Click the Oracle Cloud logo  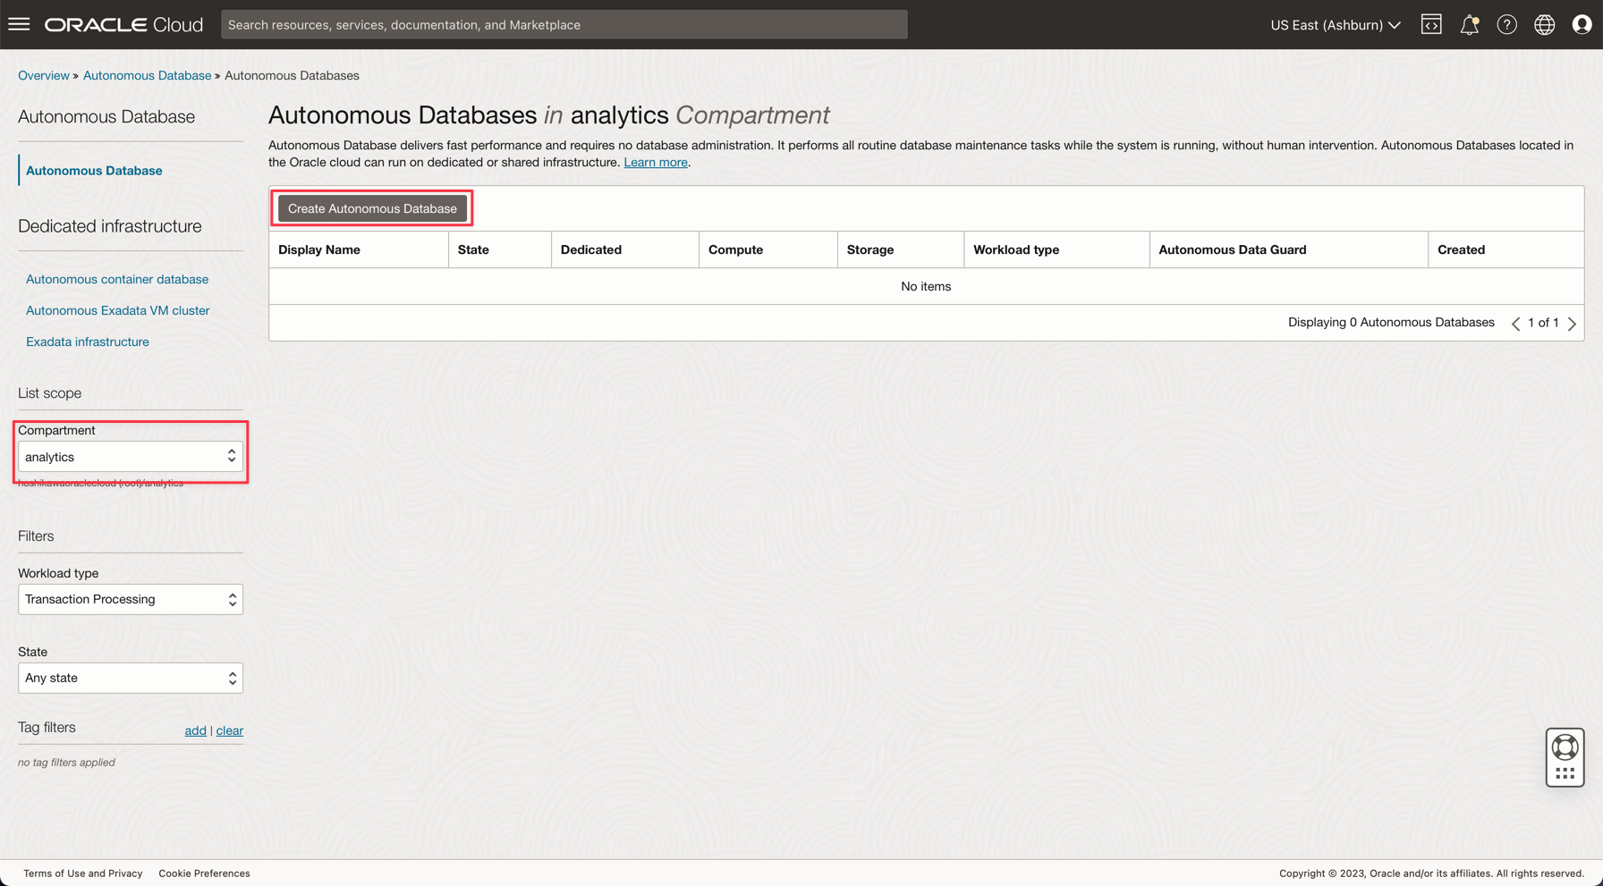123,24
